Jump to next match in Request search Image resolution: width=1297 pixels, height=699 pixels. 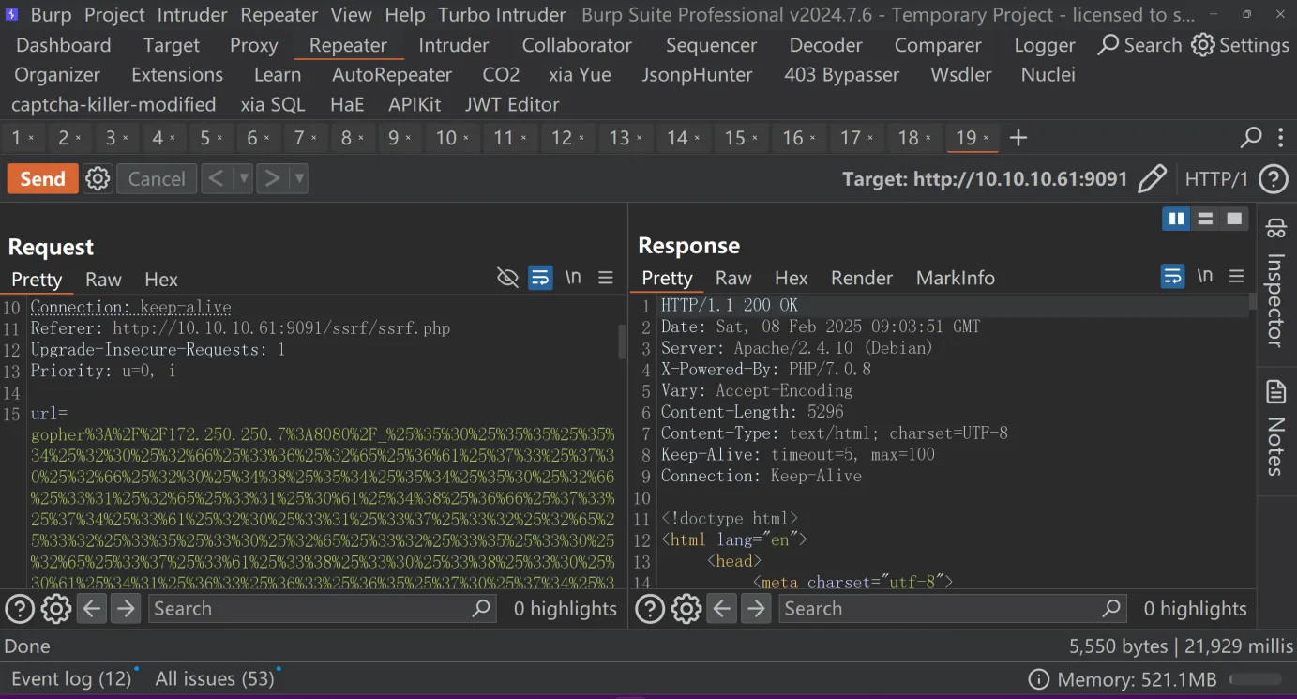point(126,609)
